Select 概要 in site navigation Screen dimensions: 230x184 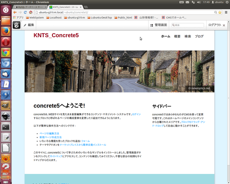point(177,36)
